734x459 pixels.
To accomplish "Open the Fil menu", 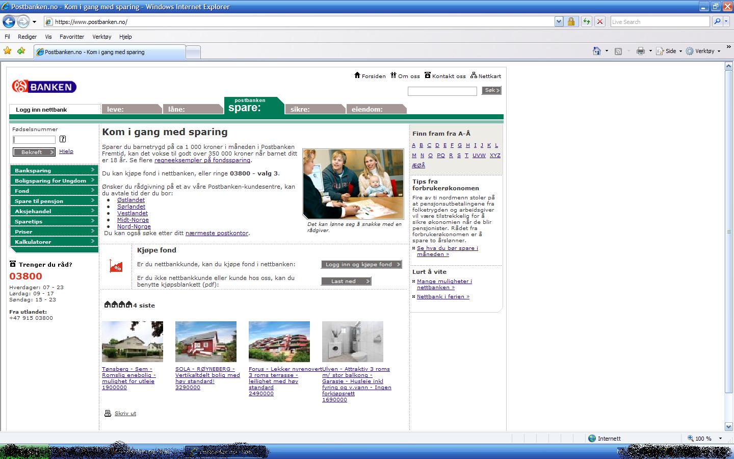I will coord(7,37).
